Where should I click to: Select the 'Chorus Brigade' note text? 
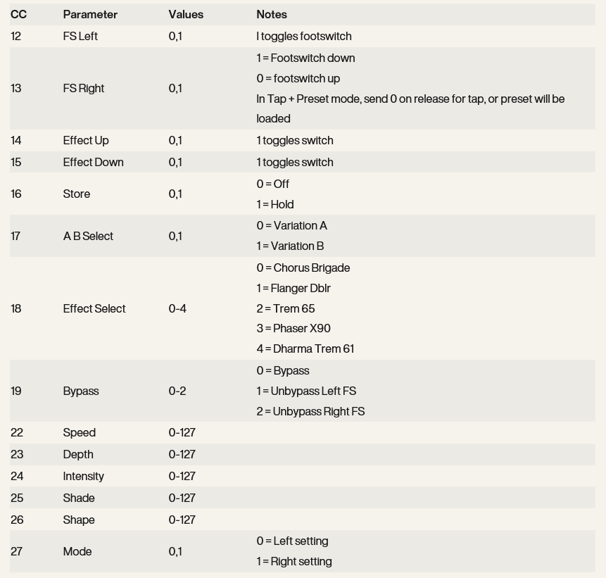[x=303, y=268]
